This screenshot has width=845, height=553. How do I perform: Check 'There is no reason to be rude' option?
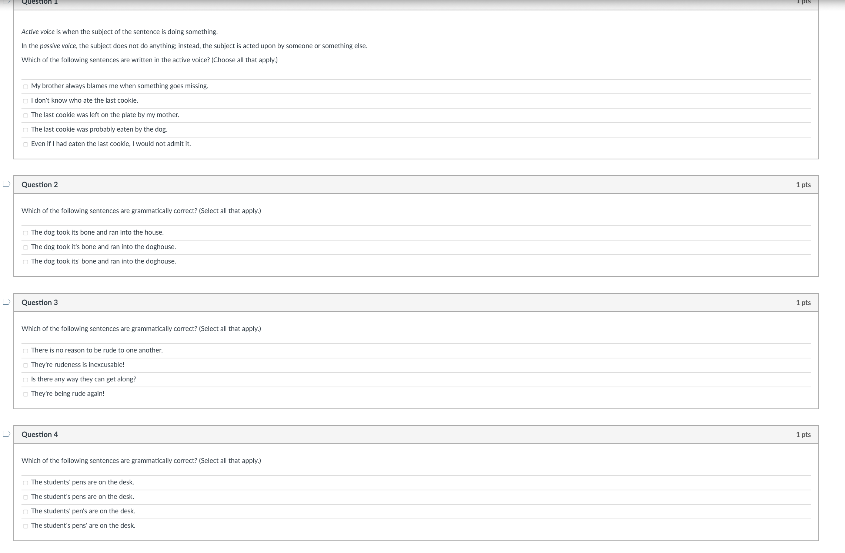coord(25,350)
